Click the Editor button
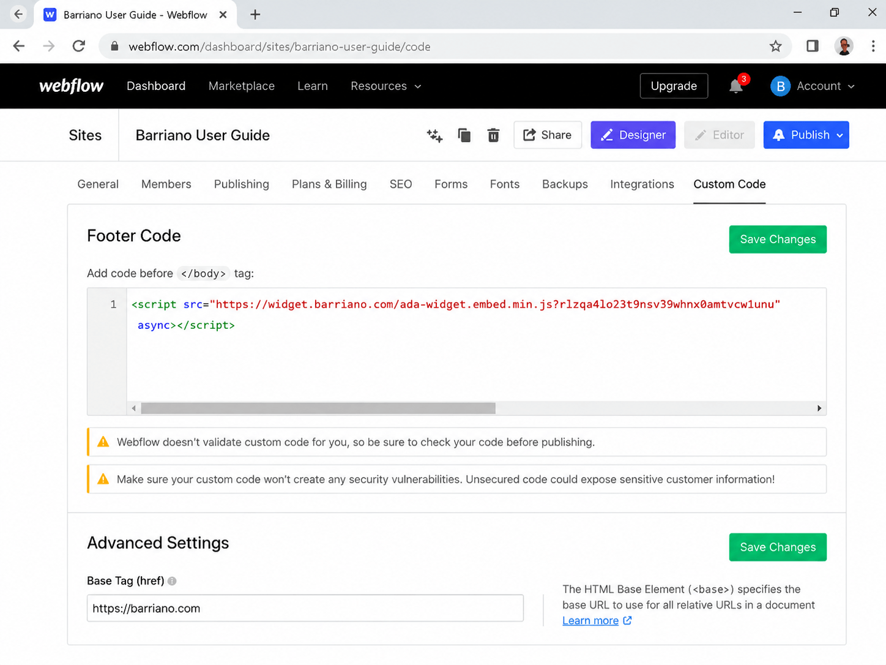This screenshot has width=886, height=665. click(x=720, y=135)
